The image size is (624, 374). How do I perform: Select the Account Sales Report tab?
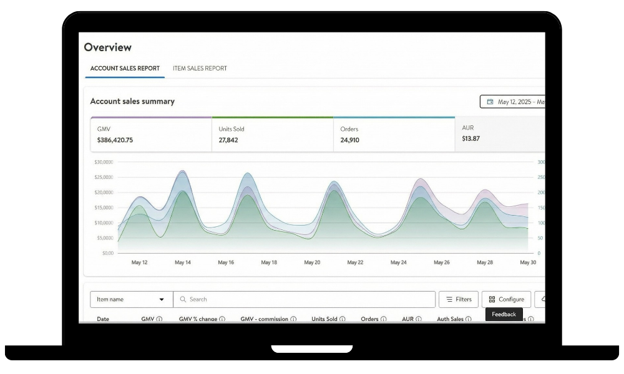(125, 69)
